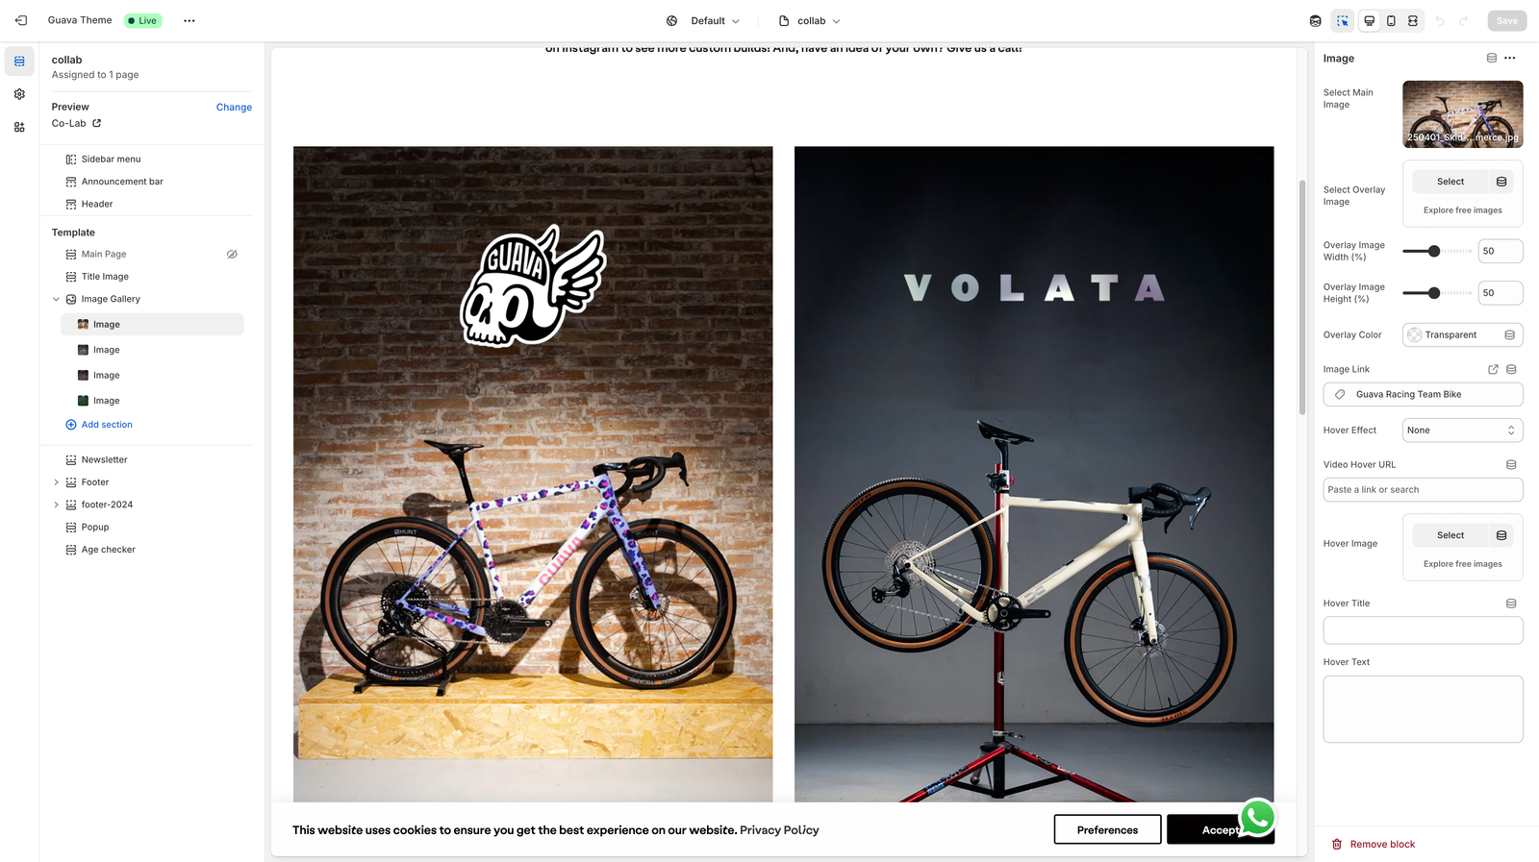Open the collab template dropdown
Screen dimensions: 1539x862
tap(810, 20)
